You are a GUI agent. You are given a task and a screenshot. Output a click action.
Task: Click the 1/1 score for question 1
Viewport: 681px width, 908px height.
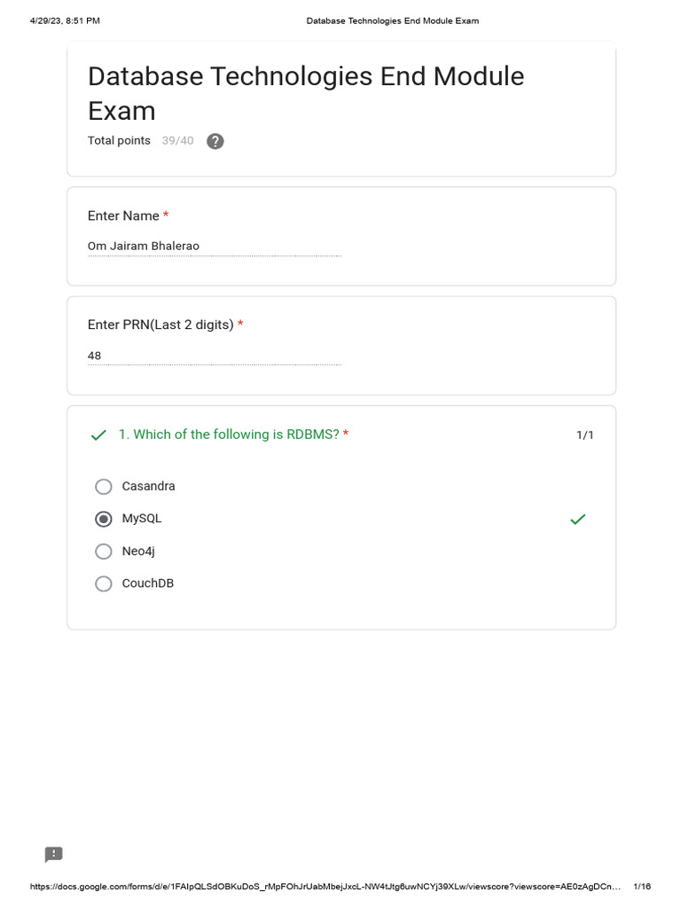pyautogui.click(x=585, y=434)
